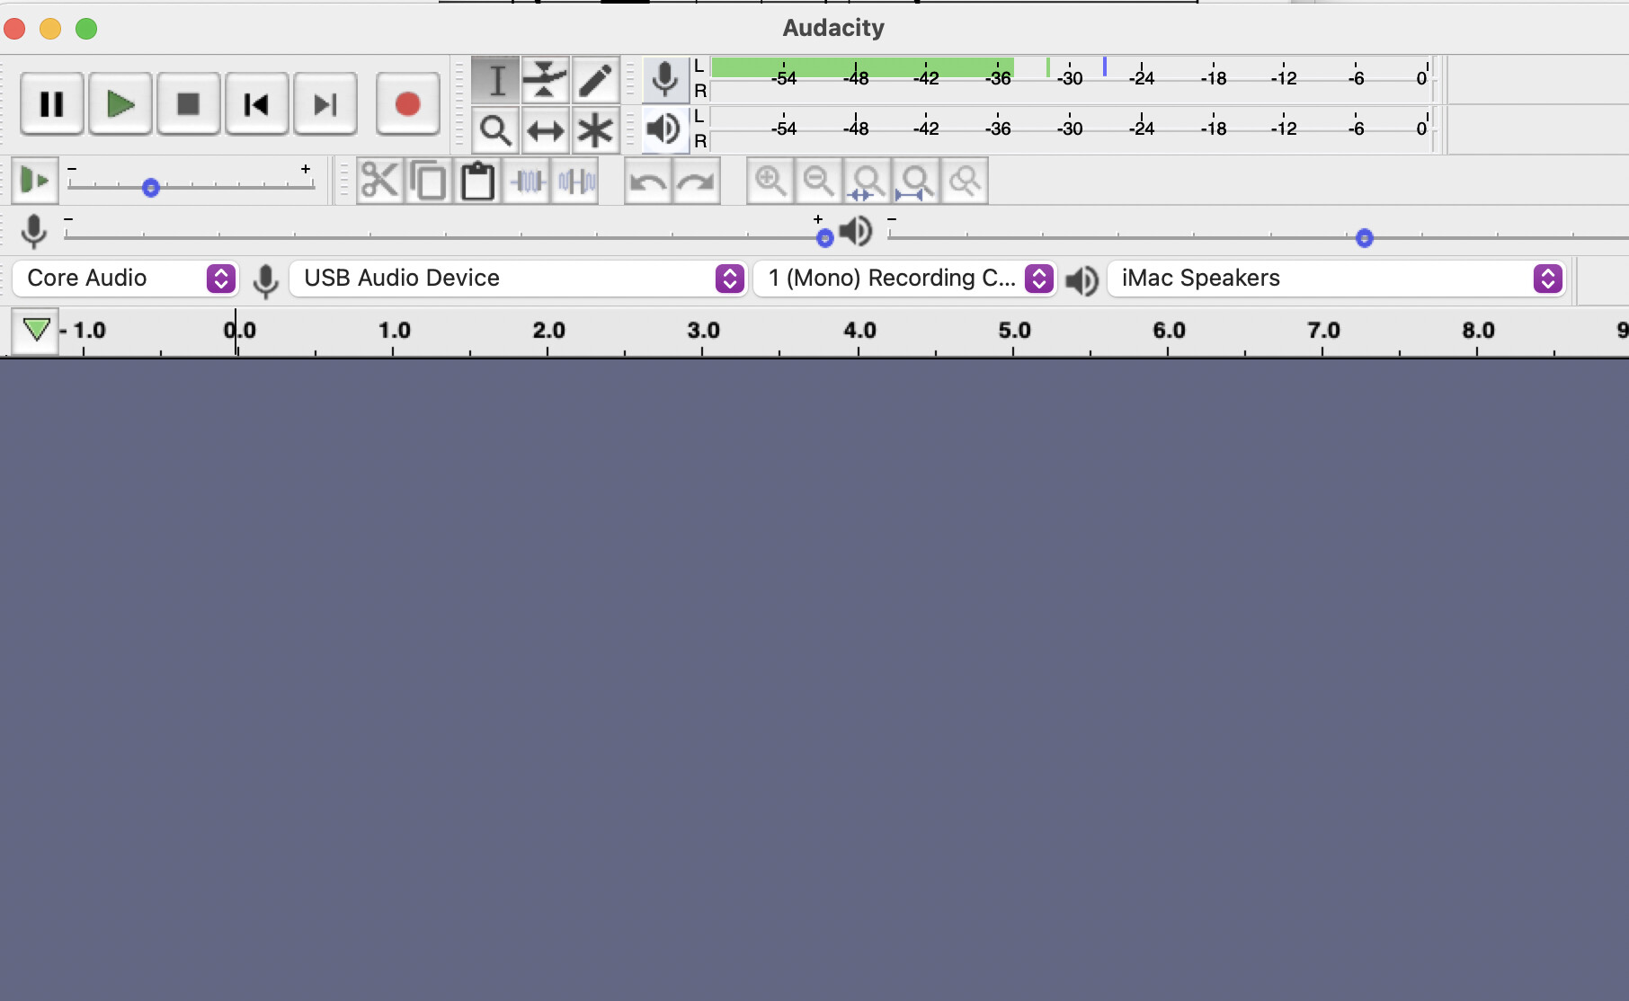This screenshot has height=1001, width=1629.
Task: Stop playback with the Stop button
Action: [189, 104]
